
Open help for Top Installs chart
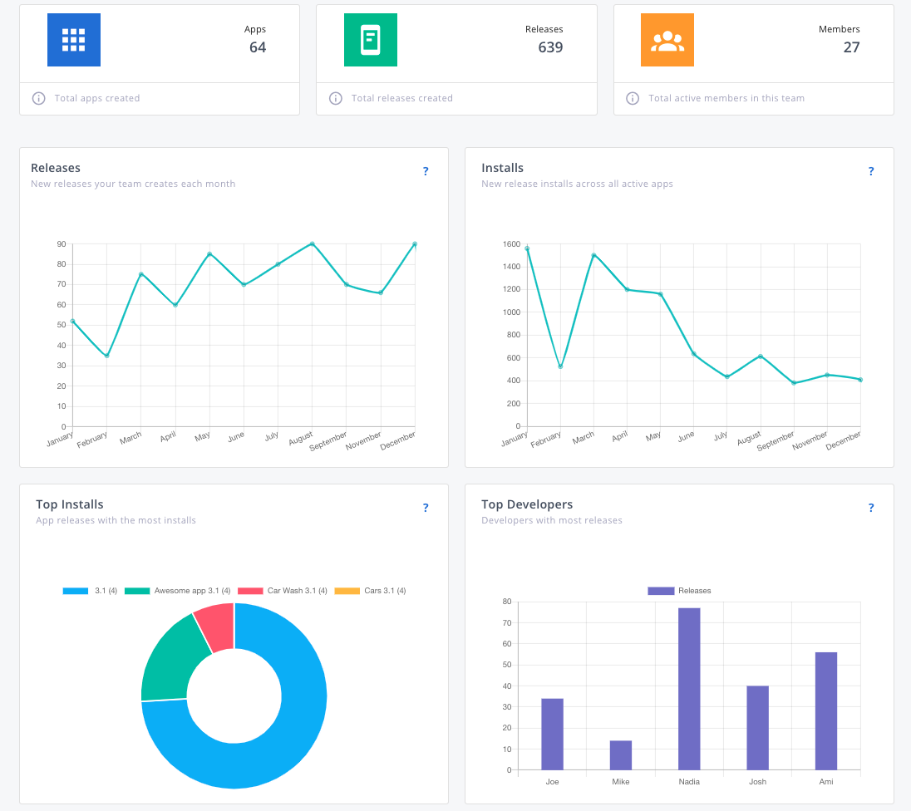click(426, 508)
